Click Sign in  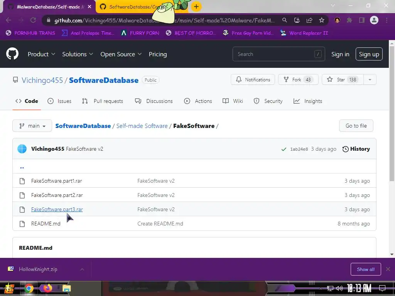340,54
